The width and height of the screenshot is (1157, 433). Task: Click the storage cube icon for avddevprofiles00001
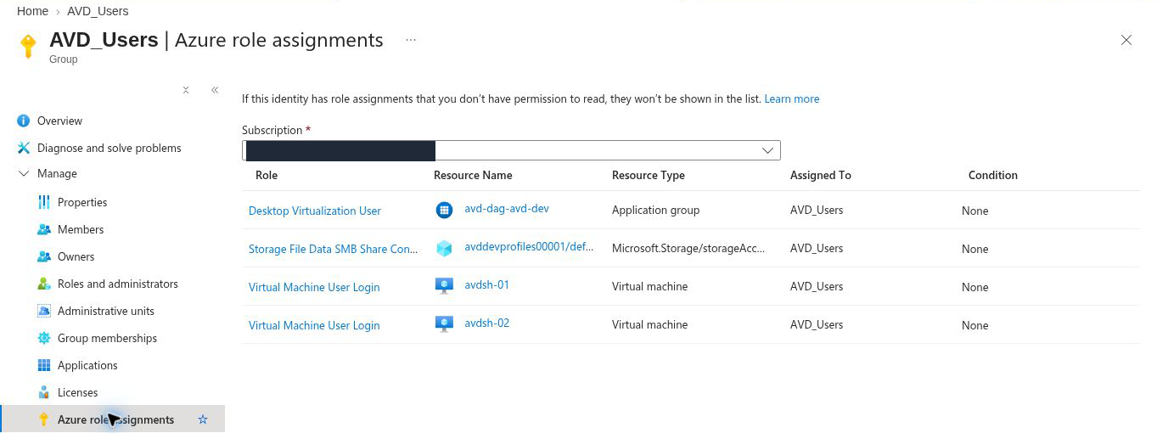click(444, 249)
